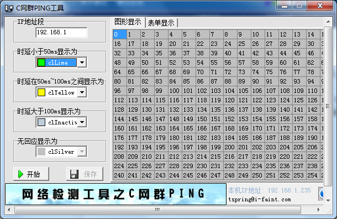Click the lime green color swatch
The height and width of the screenshot is (219, 337).
click(41, 62)
